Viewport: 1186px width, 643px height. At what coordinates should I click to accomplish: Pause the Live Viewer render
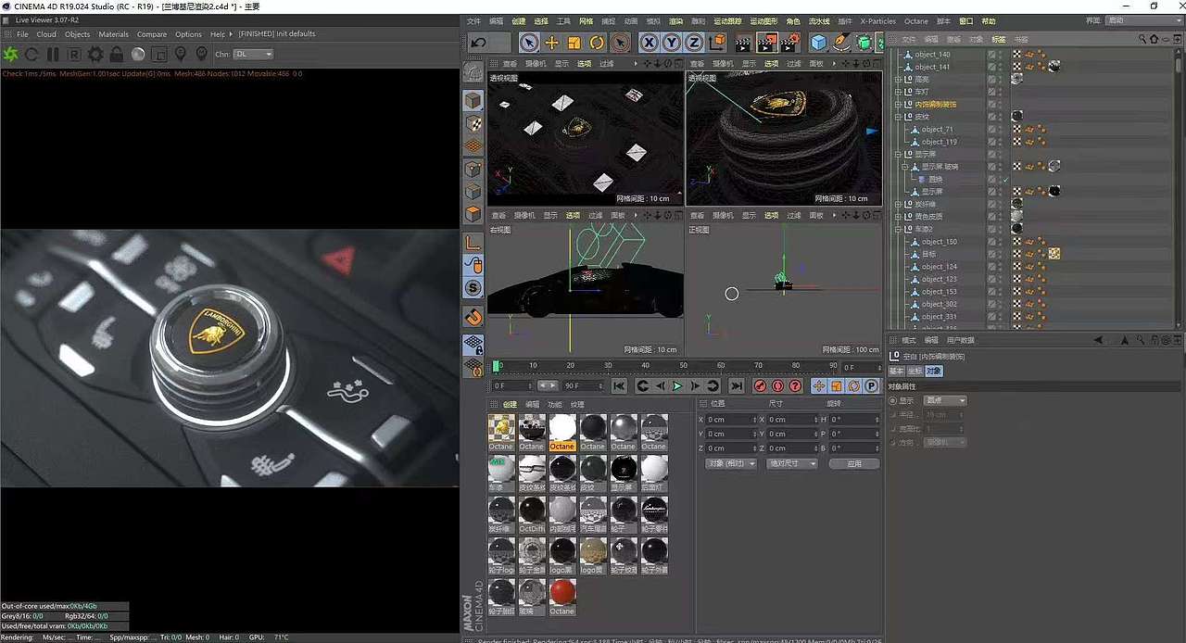pyautogui.click(x=53, y=55)
